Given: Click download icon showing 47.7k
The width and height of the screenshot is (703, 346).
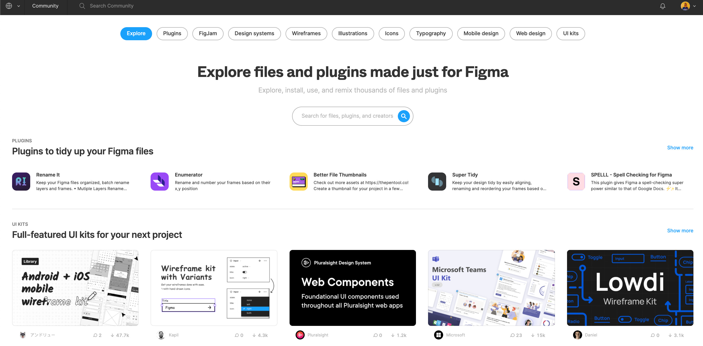Looking at the screenshot, I should [x=112, y=335].
